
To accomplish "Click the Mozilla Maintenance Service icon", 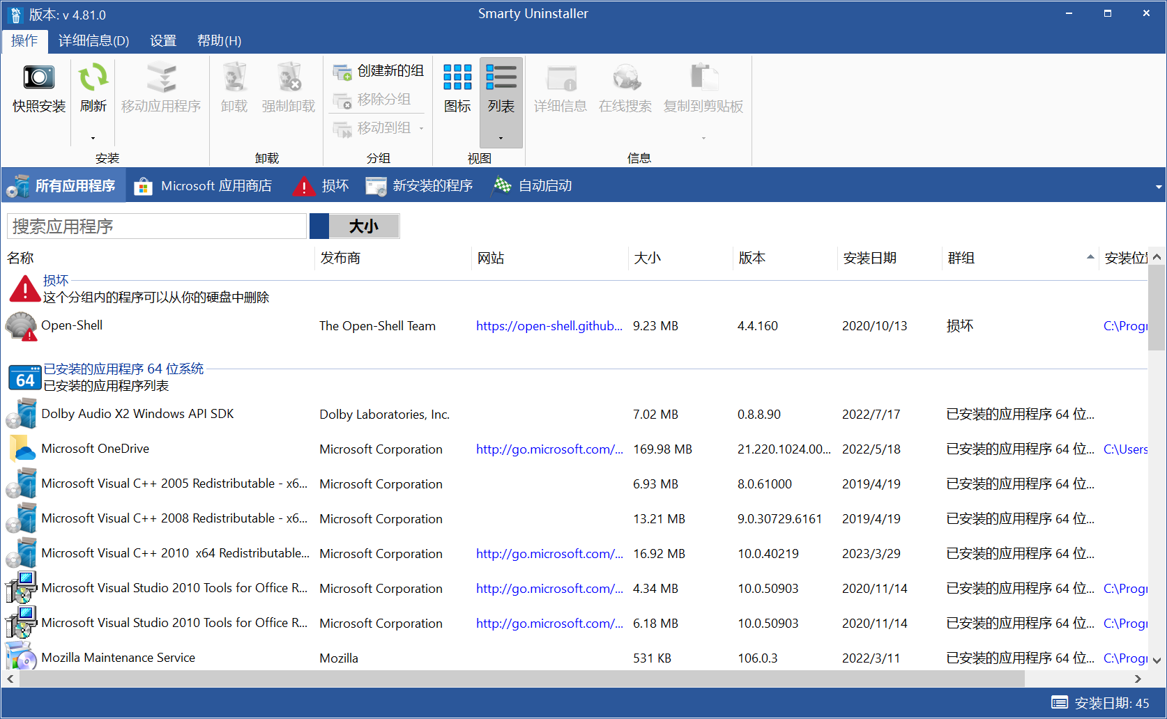I will point(22,656).
